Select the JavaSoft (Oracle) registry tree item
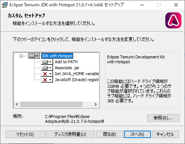This screenshot has width=185, height=144. point(77,80)
